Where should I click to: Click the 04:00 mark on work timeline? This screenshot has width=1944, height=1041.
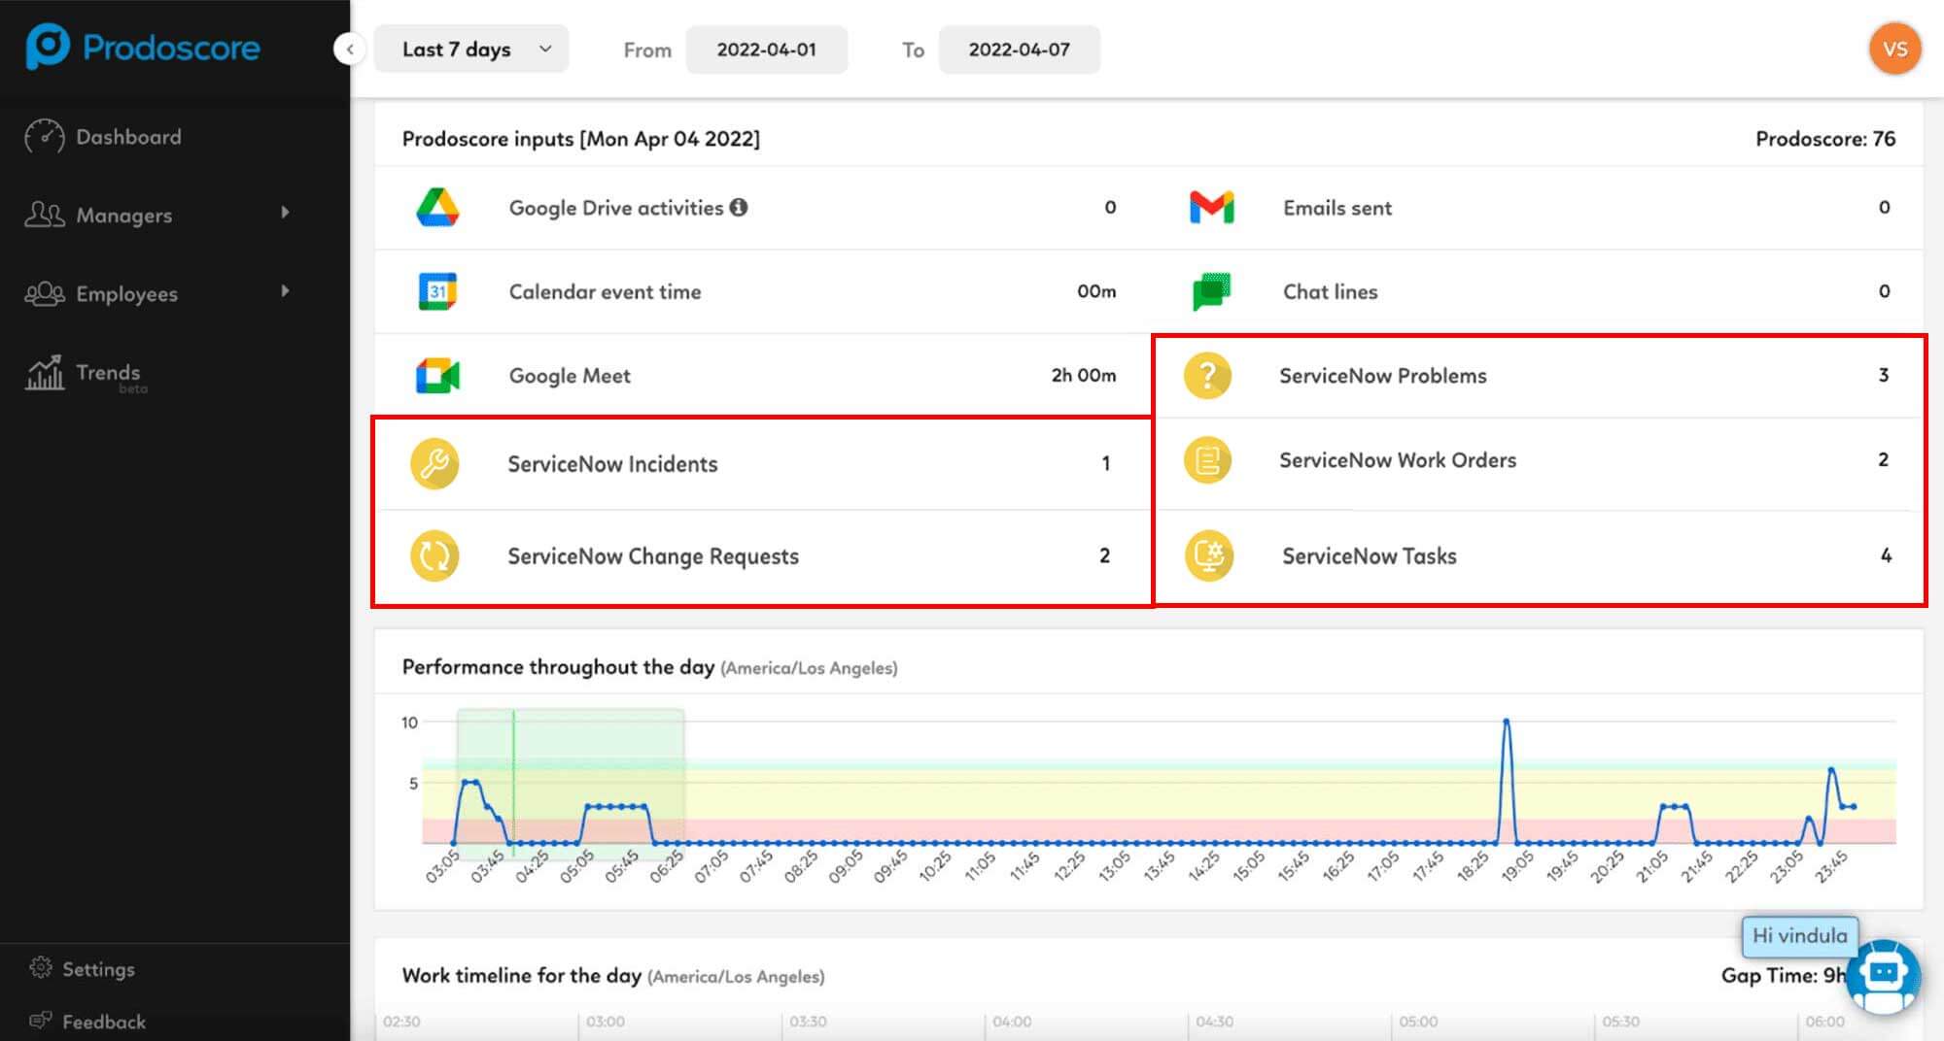1012,1022
